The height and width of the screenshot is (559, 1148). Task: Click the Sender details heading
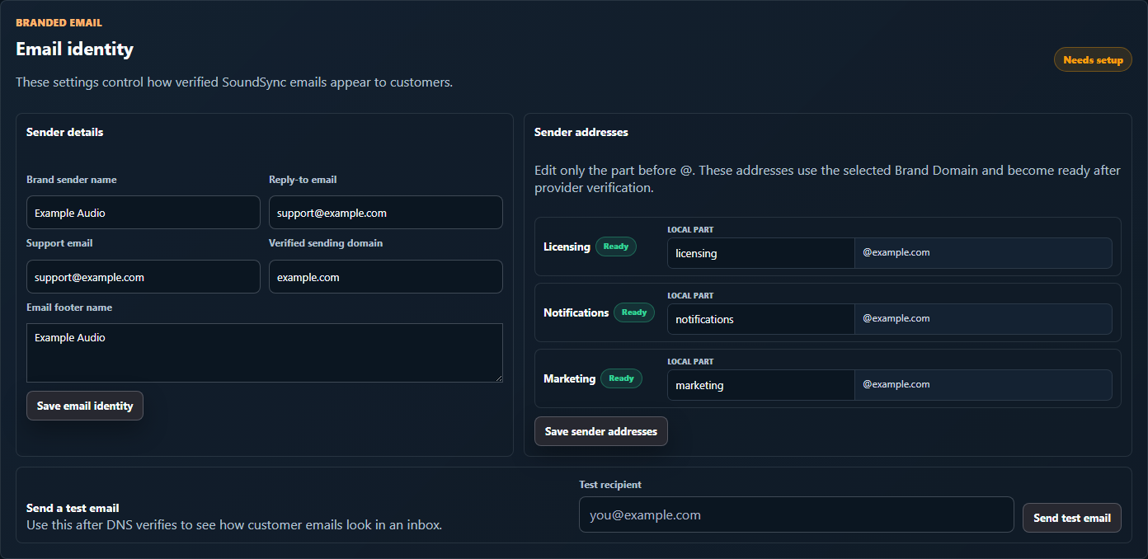[x=64, y=132]
